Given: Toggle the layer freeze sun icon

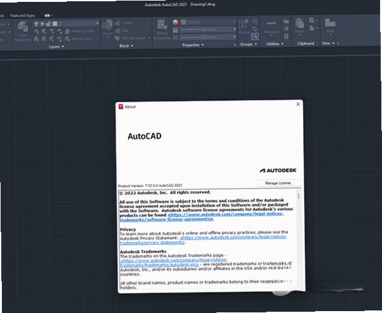Looking at the screenshot, I should pyautogui.click(x=42, y=24).
